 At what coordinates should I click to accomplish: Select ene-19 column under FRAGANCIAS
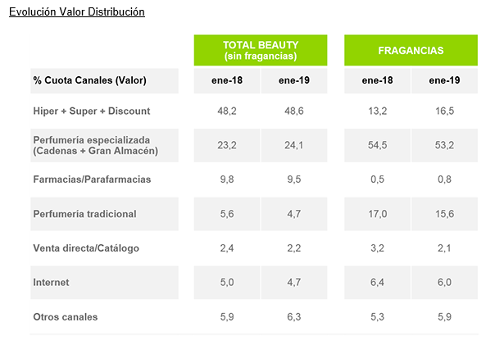pyautogui.click(x=445, y=80)
